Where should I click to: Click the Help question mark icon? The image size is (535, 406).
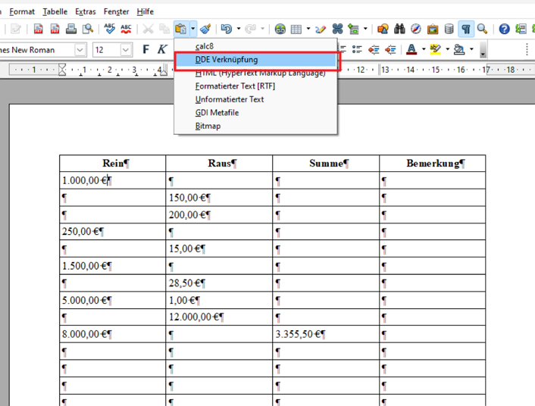point(504,29)
